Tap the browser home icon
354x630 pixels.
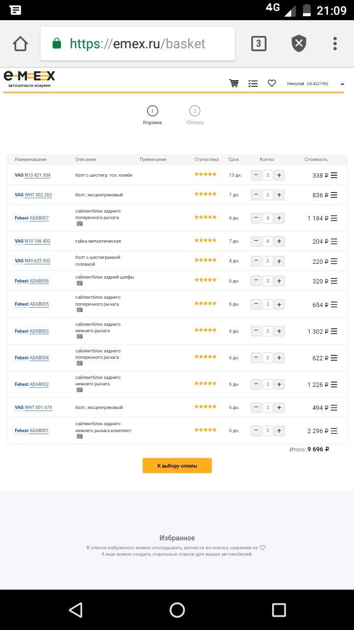click(x=20, y=44)
